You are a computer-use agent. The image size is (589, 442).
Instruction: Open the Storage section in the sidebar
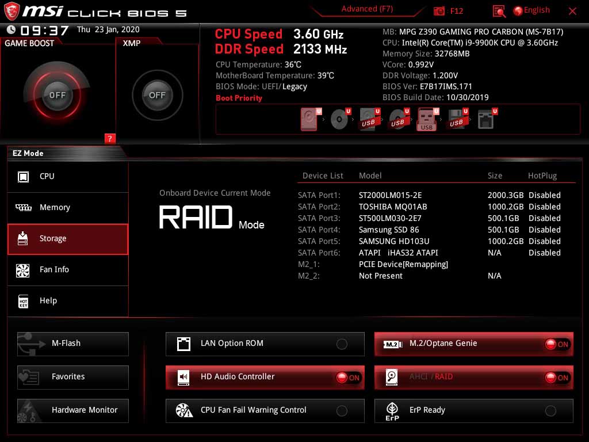click(68, 238)
